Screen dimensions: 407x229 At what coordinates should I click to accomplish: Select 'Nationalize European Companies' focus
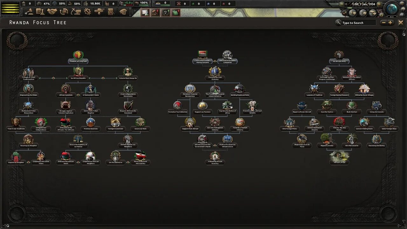coord(227,58)
